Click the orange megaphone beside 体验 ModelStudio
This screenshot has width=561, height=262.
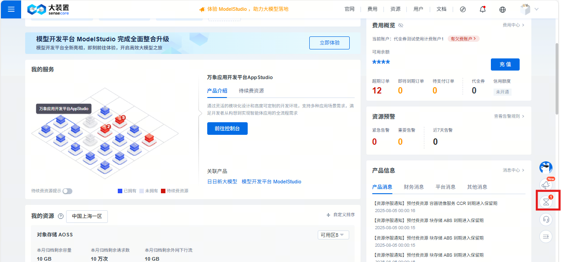tap(202, 9)
